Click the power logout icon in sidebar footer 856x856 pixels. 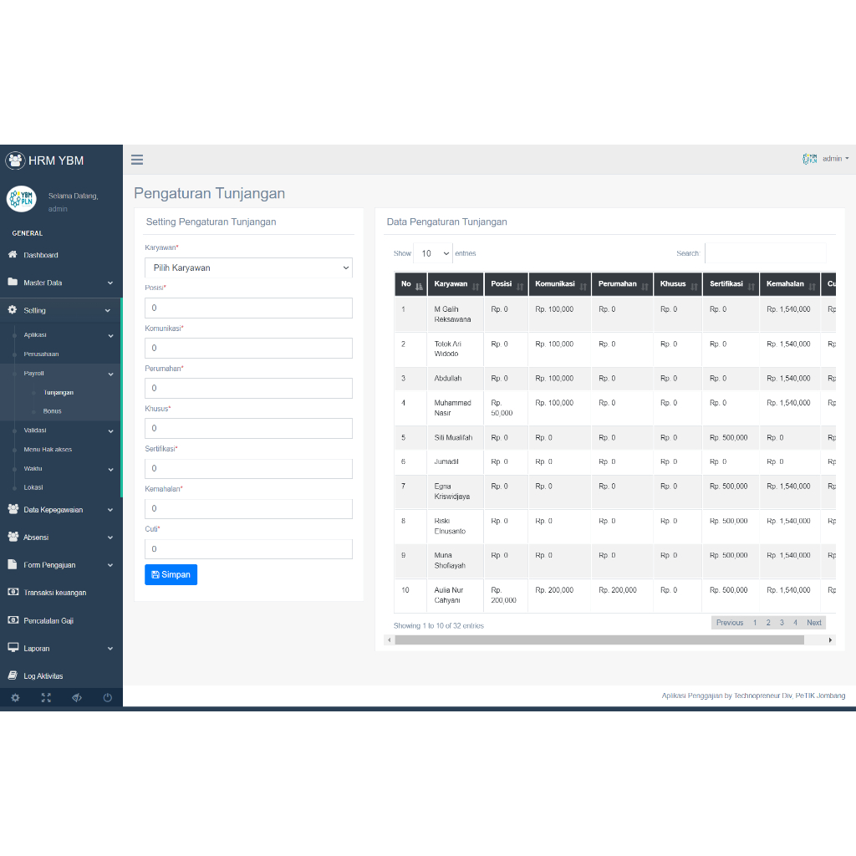[x=108, y=697]
